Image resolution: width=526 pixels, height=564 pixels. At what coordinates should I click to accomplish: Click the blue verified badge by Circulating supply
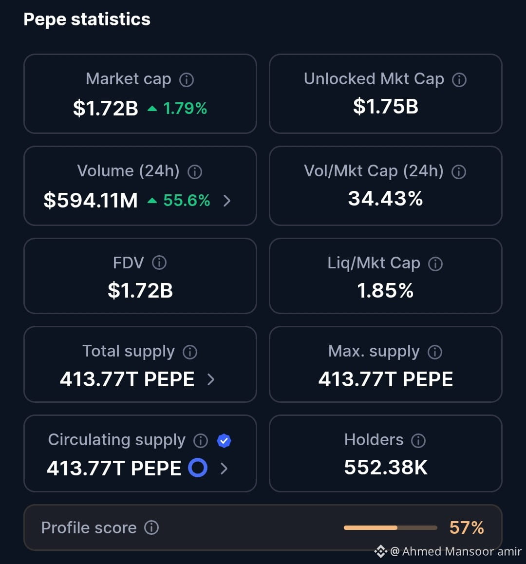(x=224, y=441)
